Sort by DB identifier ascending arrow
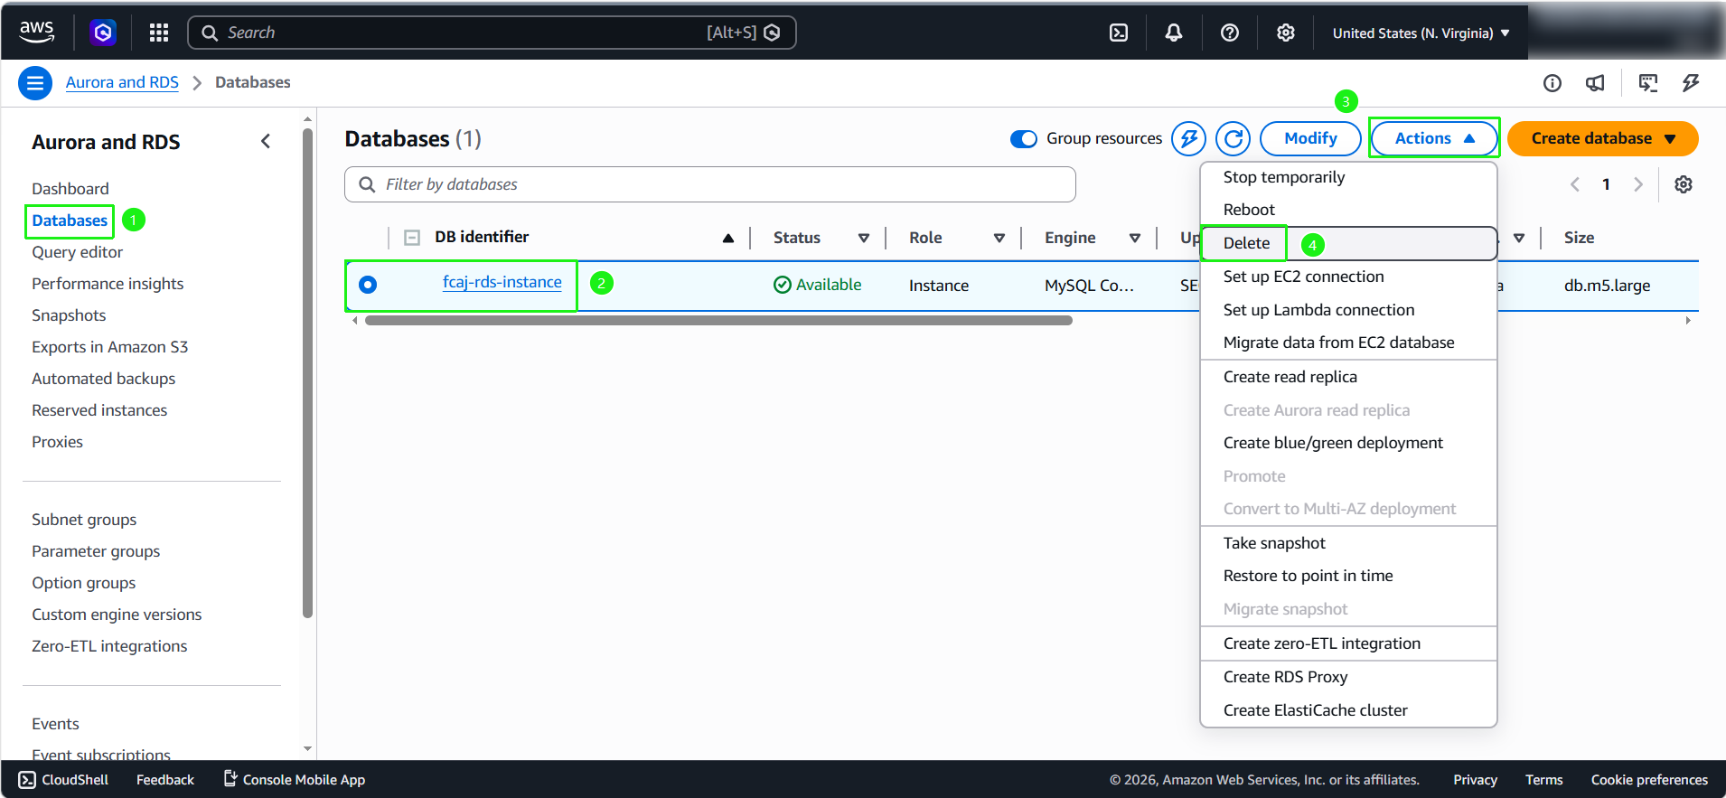Image resolution: width=1726 pixels, height=798 pixels. pyautogui.click(x=728, y=238)
